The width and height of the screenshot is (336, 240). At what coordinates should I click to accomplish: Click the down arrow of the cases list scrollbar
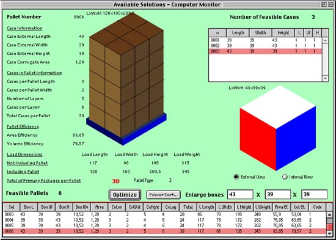tap(325, 79)
